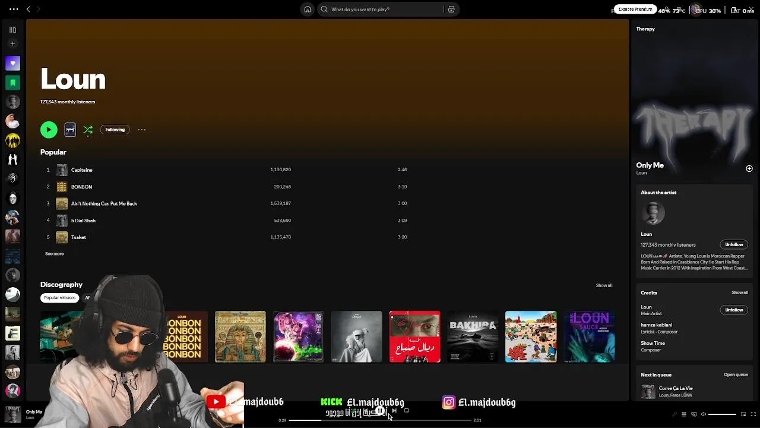Toggle repeat in the player bar
Viewport: 760px width, 428px height.
pos(407,411)
